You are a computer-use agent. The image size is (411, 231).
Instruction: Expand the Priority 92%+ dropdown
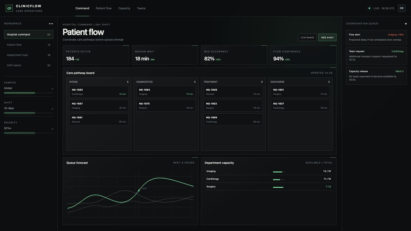coord(29,128)
